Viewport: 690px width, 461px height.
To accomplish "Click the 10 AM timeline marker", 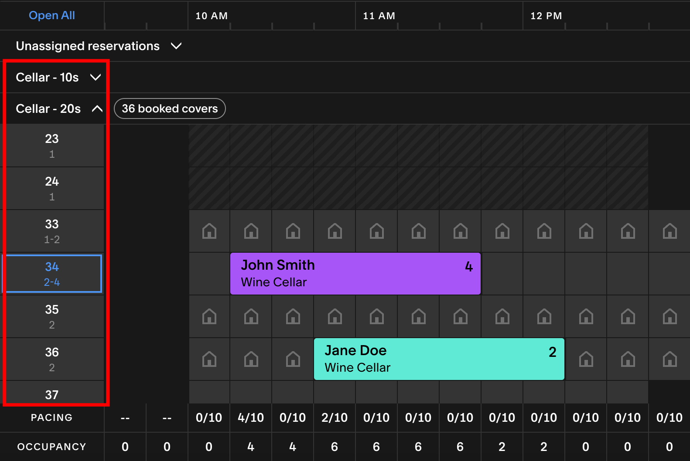I will click(x=212, y=16).
